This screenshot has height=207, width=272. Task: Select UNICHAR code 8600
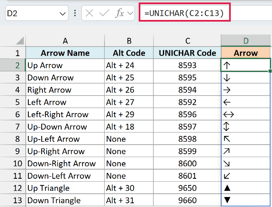point(187,163)
